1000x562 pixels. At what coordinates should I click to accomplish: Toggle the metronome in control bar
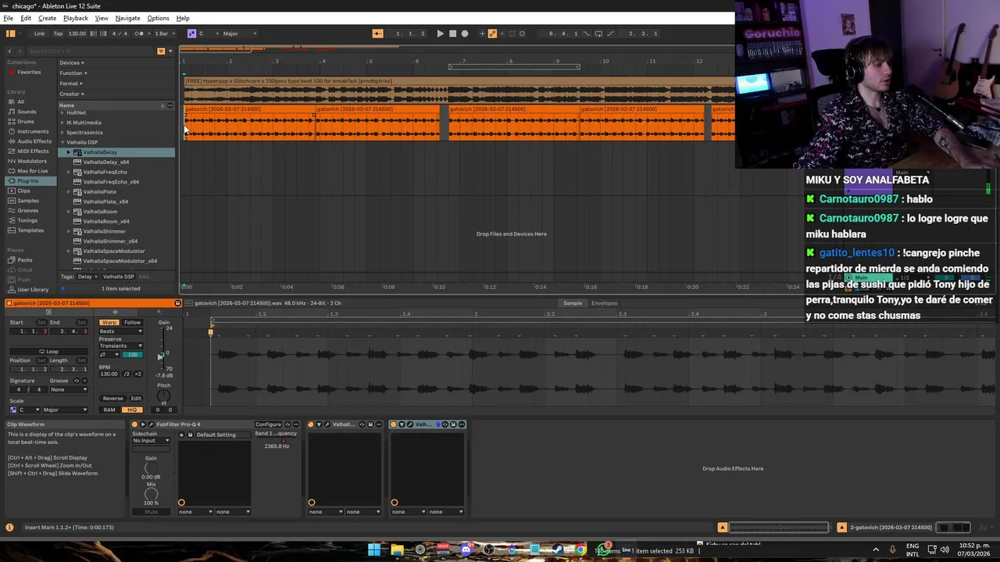(x=141, y=34)
